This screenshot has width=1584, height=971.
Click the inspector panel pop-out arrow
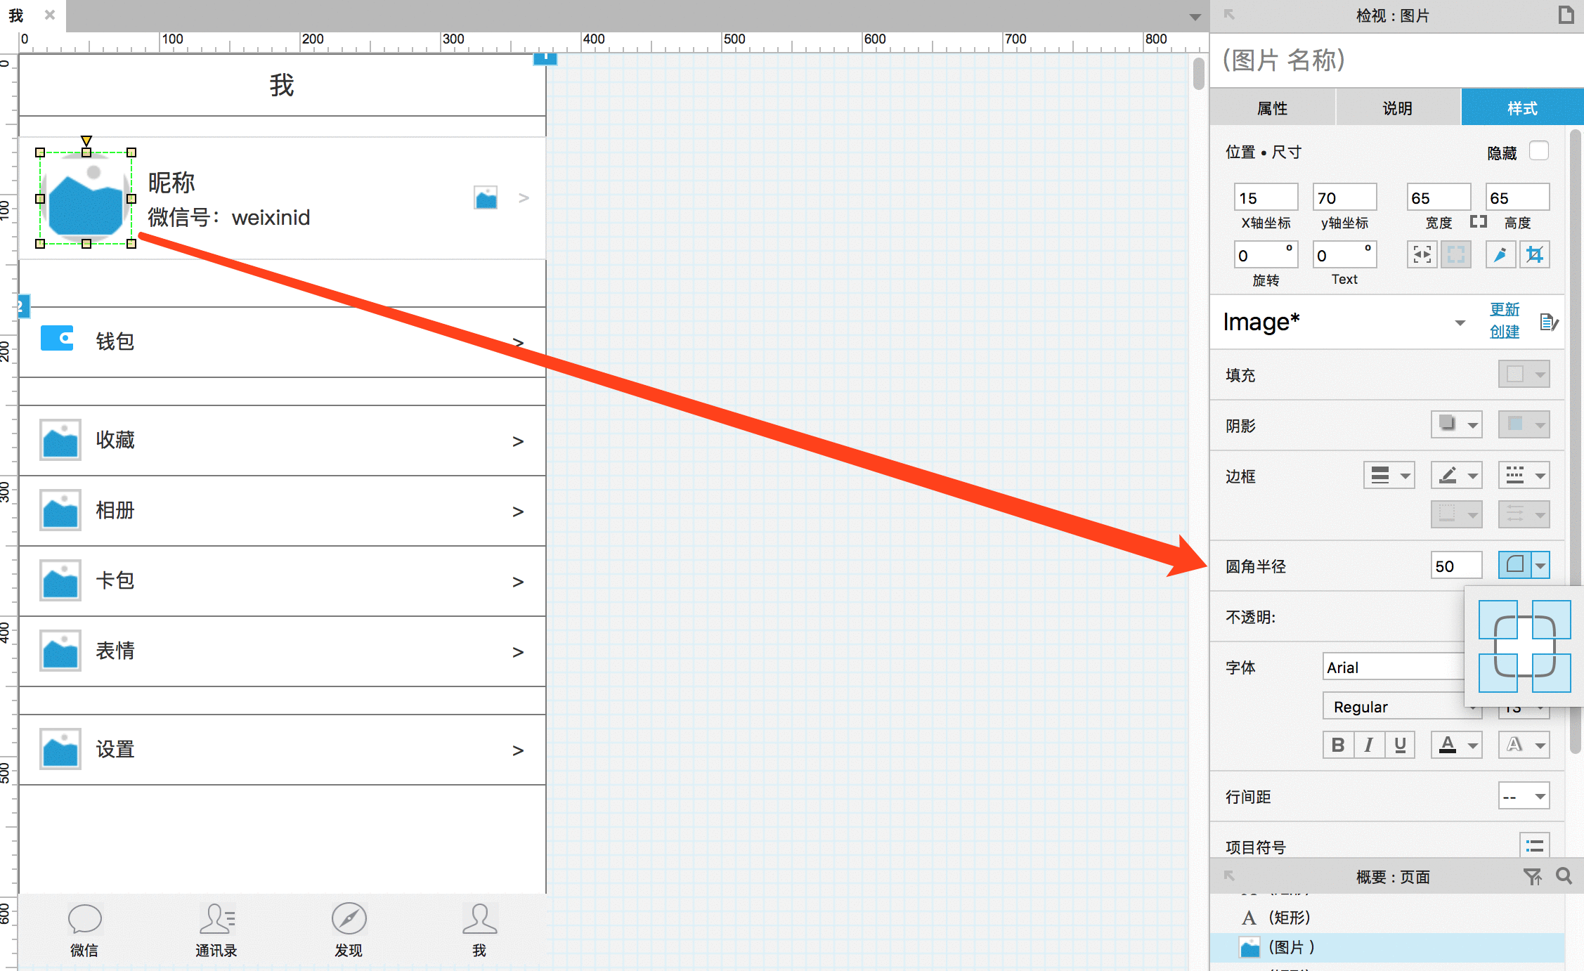pyautogui.click(x=1229, y=15)
